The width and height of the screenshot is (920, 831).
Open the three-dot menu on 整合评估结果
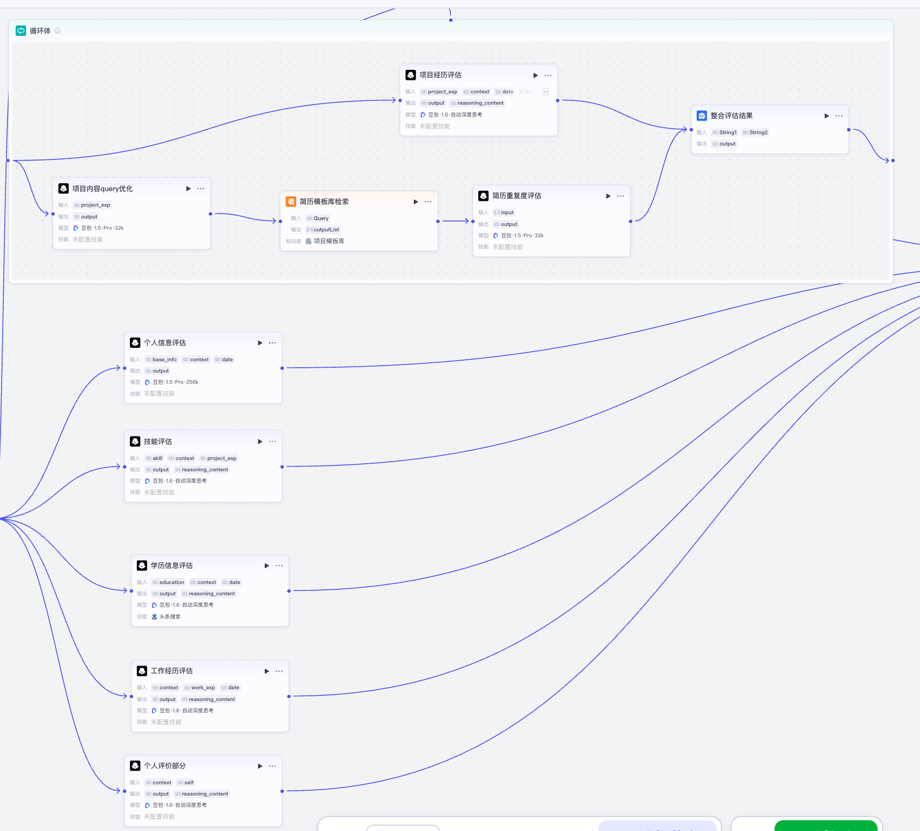[839, 116]
